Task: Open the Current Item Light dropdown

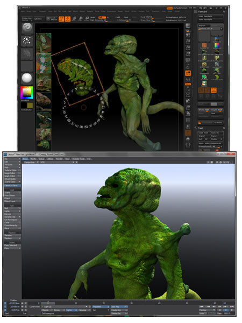Action: [65, 307]
